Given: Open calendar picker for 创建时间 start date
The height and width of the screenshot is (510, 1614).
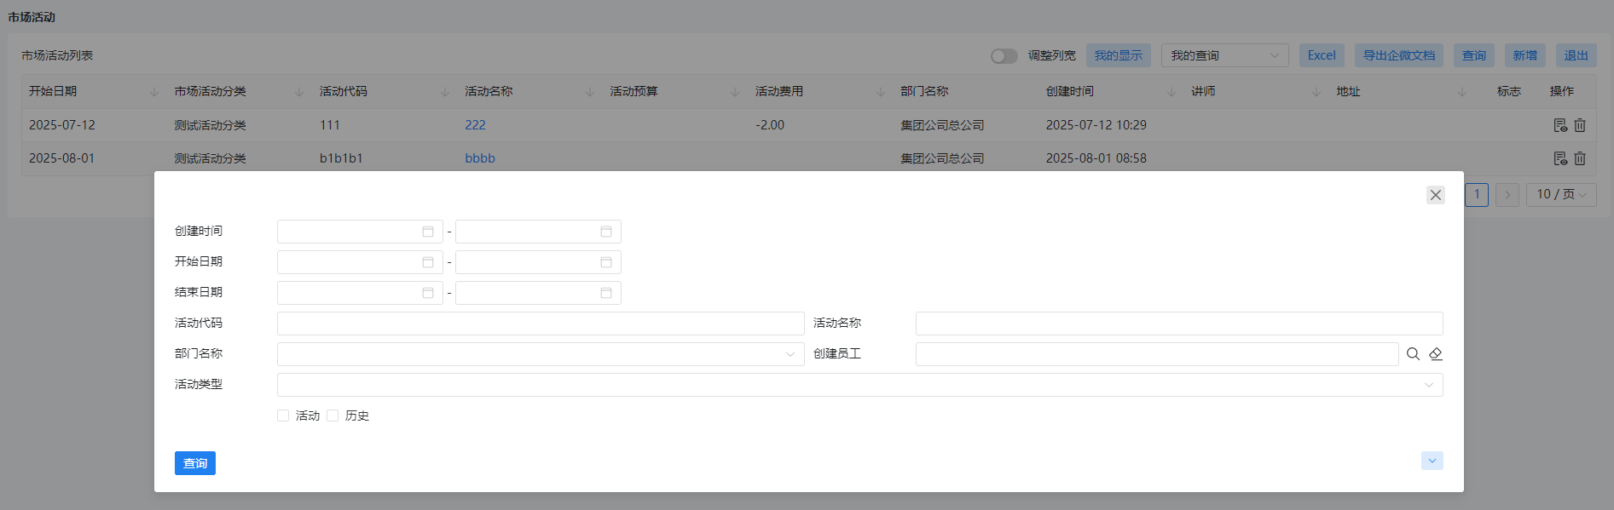Looking at the screenshot, I should coord(428,232).
